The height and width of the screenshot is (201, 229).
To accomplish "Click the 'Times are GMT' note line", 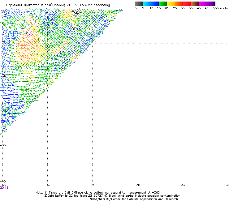I will click(x=98, y=193).
